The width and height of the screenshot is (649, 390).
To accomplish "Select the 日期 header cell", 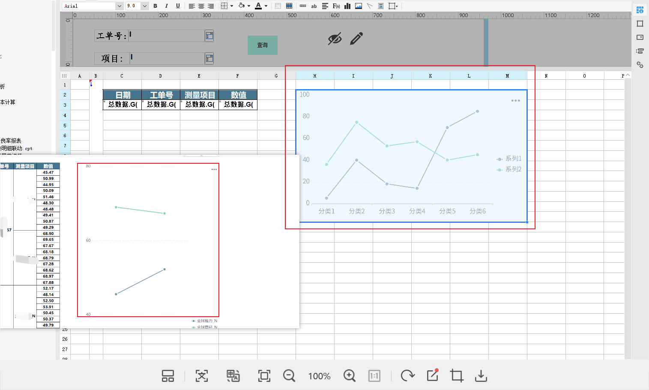I will click(122, 95).
